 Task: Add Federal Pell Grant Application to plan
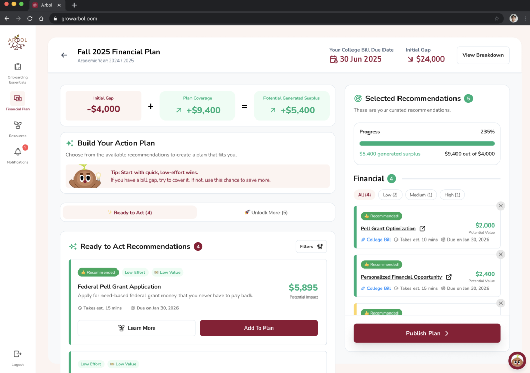pyautogui.click(x=258, y=328)
